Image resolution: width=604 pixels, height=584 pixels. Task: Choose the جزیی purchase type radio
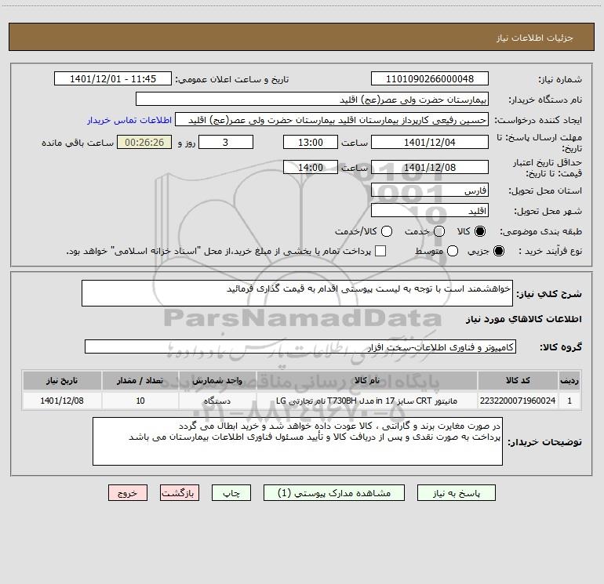[498, 251]
